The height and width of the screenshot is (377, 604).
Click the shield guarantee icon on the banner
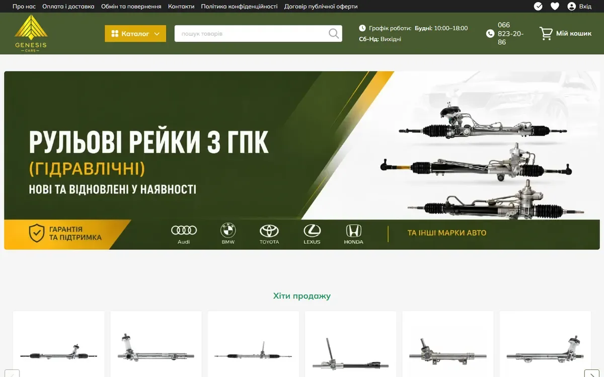tap(36, 234)
